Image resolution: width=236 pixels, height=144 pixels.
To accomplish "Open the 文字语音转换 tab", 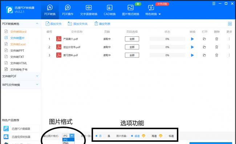I will (89, 11).
